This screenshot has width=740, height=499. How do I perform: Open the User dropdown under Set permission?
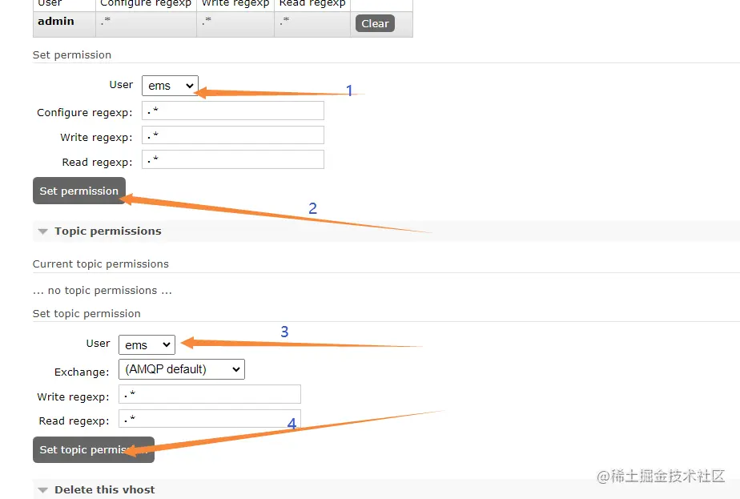tap(170, 86)
